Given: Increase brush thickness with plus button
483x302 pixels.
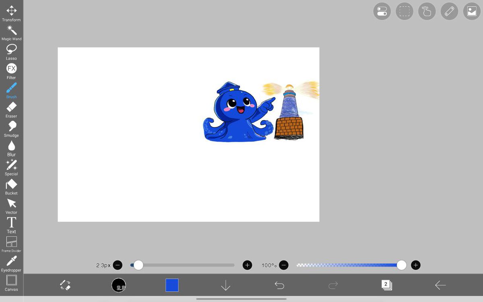Looking at the screenshot, I should [247, 265].
